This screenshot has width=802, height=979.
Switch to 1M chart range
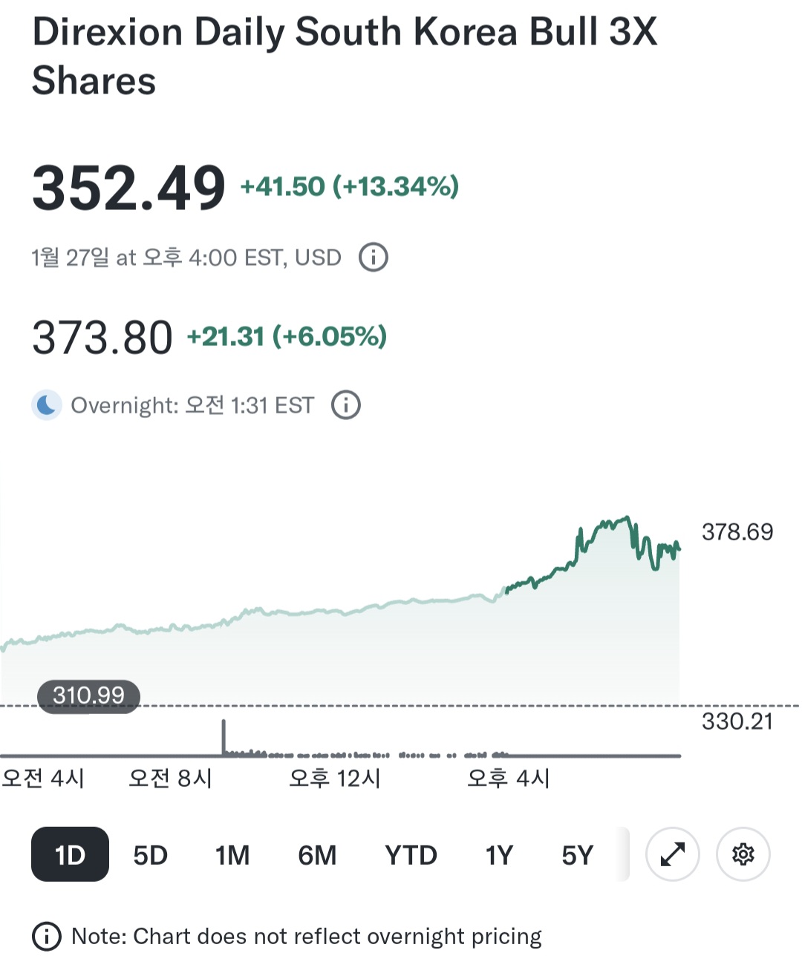tap(232, 855)
